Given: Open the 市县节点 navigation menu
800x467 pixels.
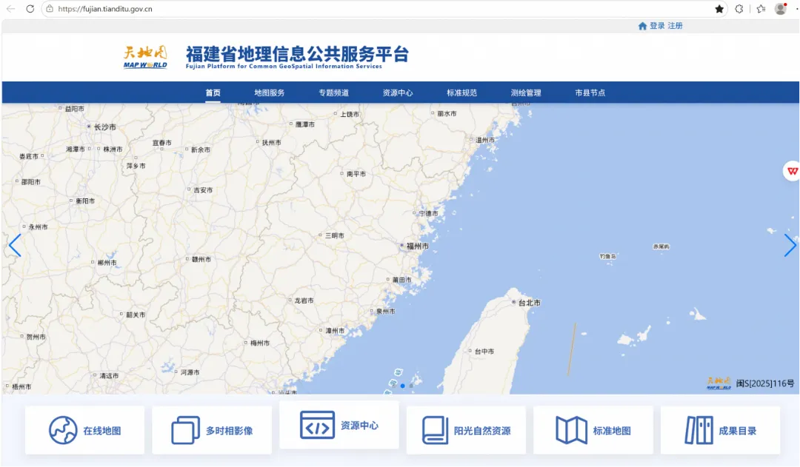Looking at the screenshot, I should point(590,93).
